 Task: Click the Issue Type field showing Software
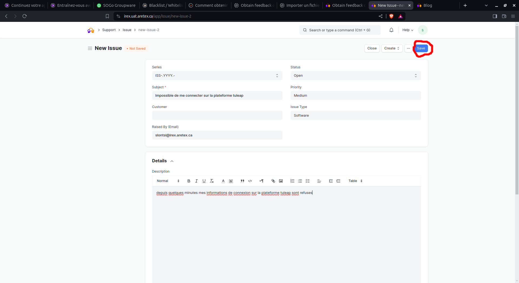click(356, 115)
